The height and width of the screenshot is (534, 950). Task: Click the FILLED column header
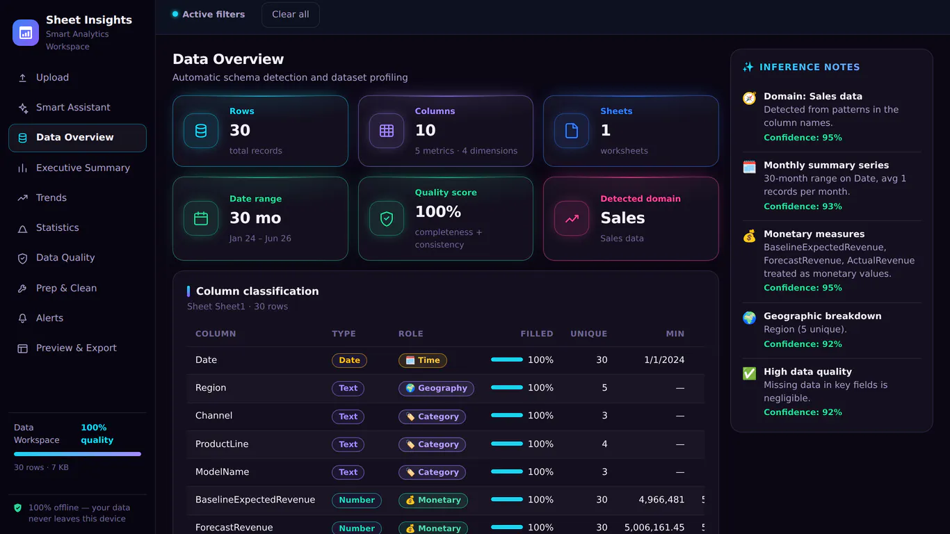(x=537, y=334)
